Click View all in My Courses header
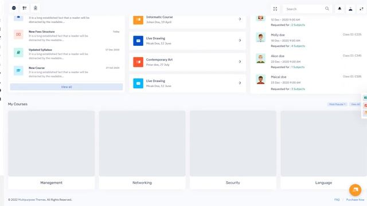367x206 pixels. click(356, 104)
